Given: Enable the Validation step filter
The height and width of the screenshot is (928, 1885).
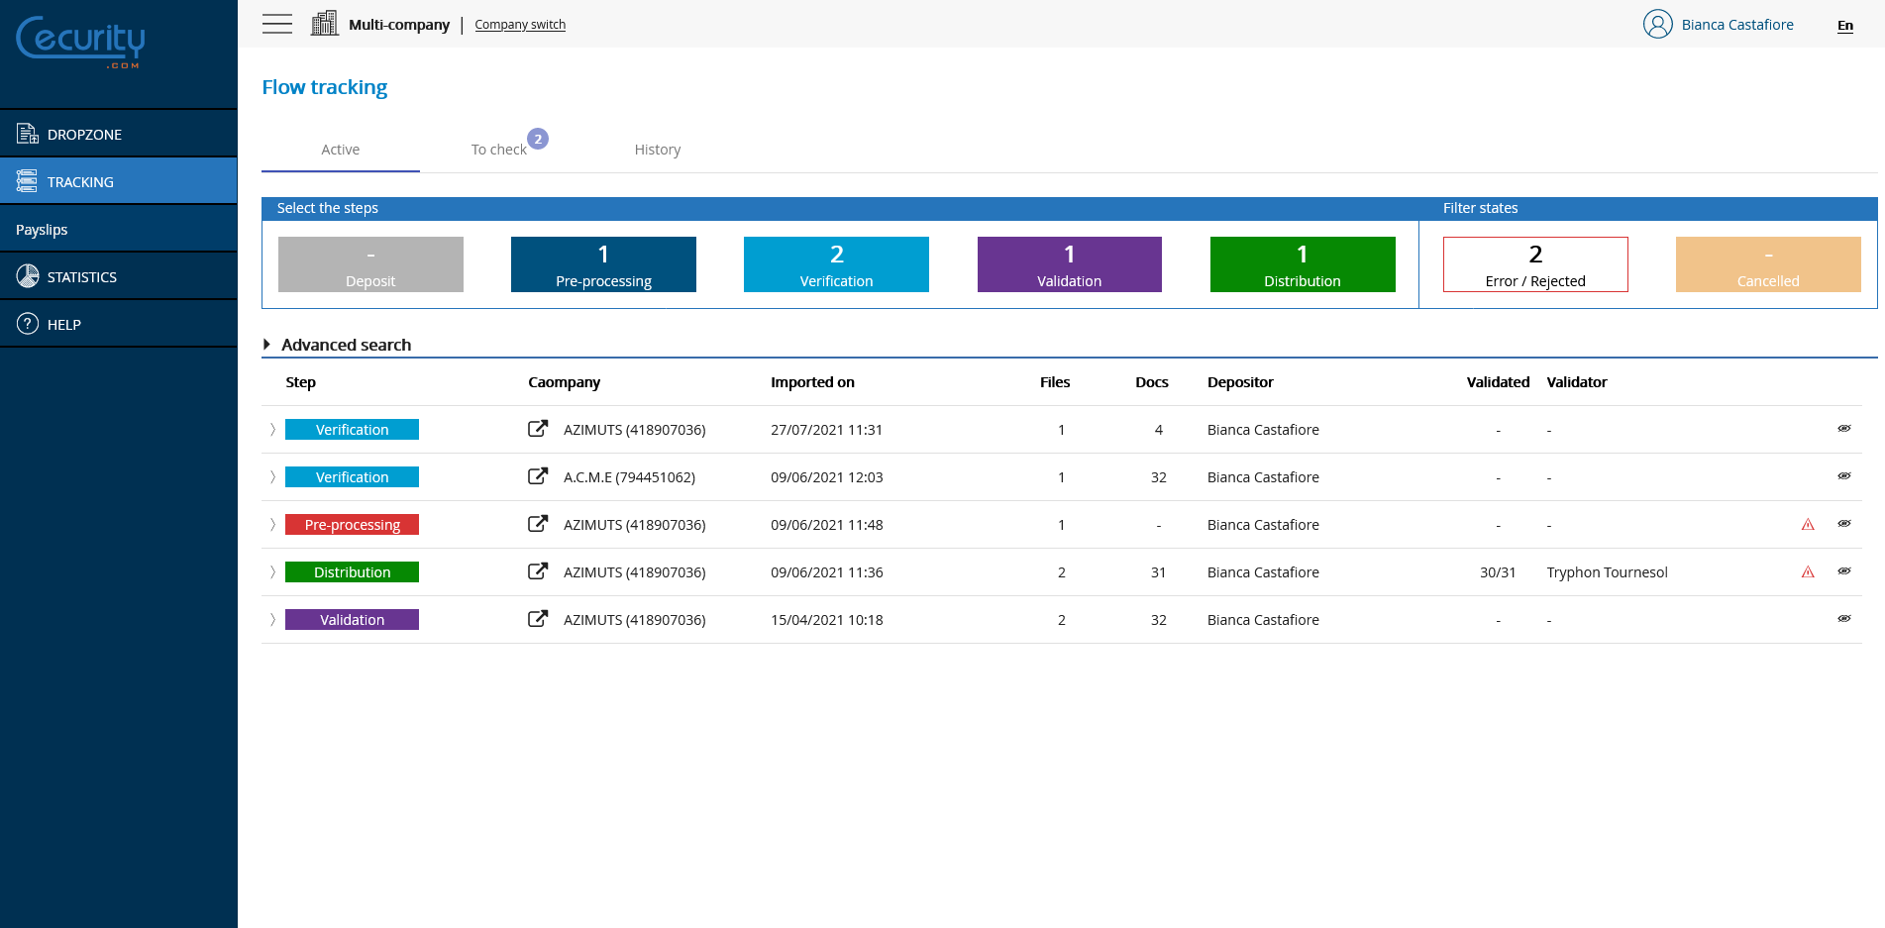Looking at the screenshot, I should point(1069,264).
